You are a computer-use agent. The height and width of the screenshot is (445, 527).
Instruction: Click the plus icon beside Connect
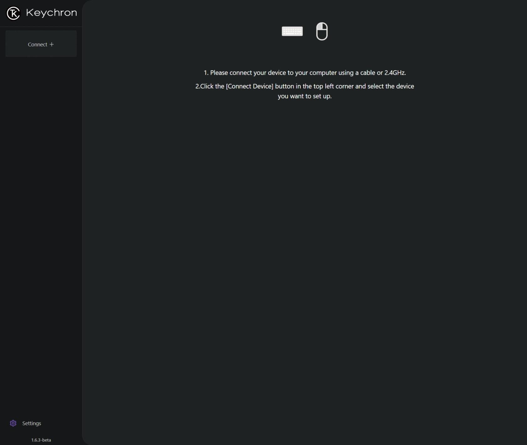pos(52,45)
